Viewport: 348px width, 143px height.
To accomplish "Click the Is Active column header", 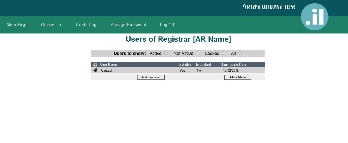I will click(186, 65).
